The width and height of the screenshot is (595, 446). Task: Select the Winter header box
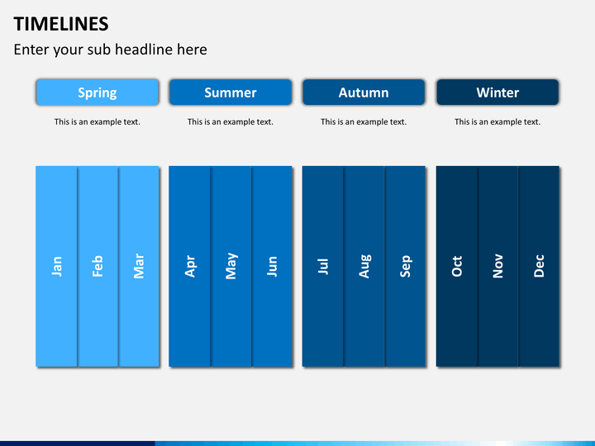pyautogui.click(x=497, y=93)
